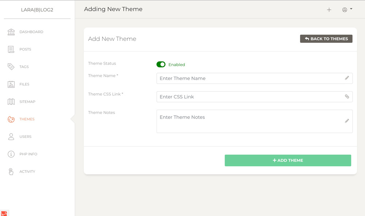Viewport: 365px width, 216px height.
Task: Click the link icon beside CSS field
Action: coord(347,97)
